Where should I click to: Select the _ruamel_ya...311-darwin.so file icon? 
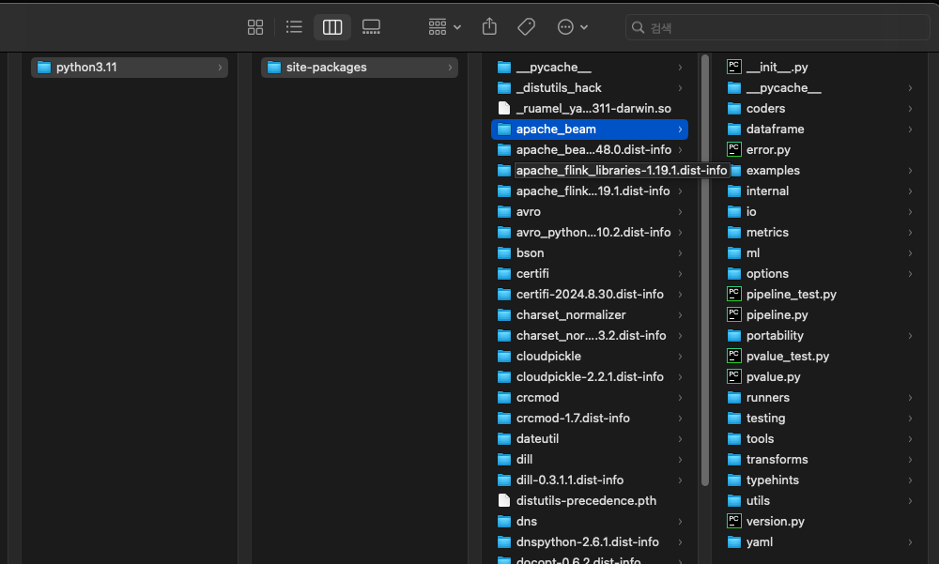pos(504,108)
